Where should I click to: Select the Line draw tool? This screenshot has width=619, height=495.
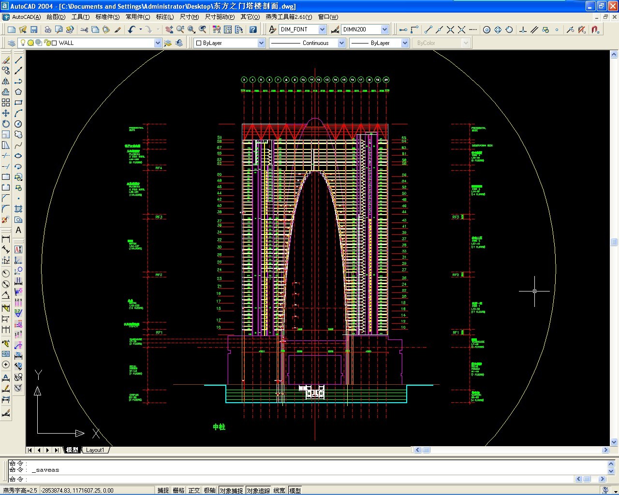[x=18, y=60]
